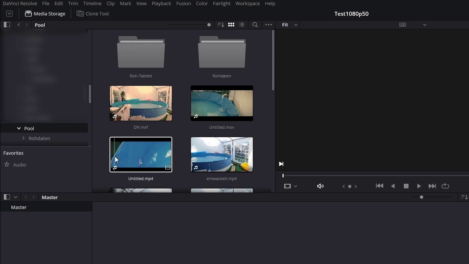The height and width of the screenshot is (264, 469).
Task: Open the Fairlight menu
Action: pyautogui.click(x=222, y=4)
